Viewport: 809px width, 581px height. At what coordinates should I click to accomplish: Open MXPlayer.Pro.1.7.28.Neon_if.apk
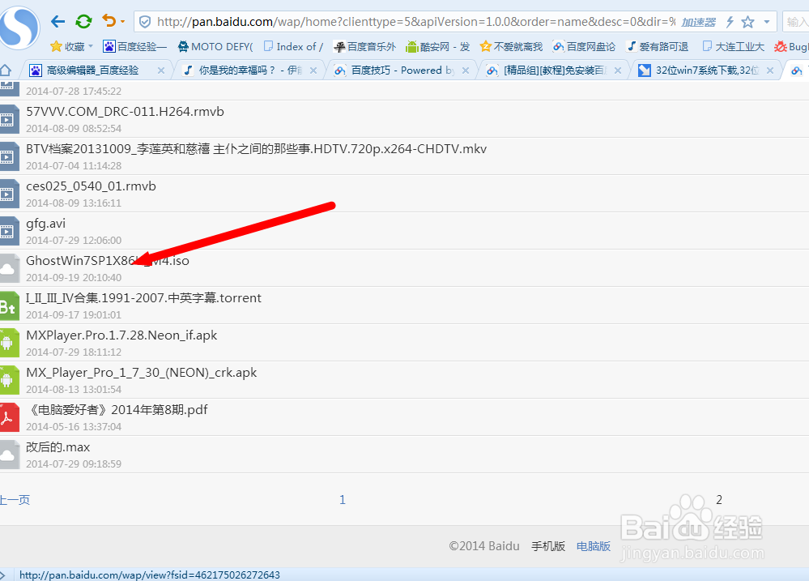121,335
